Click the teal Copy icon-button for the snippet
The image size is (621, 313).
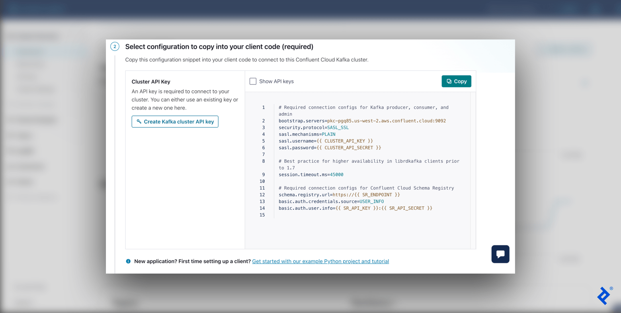point(456,81)
